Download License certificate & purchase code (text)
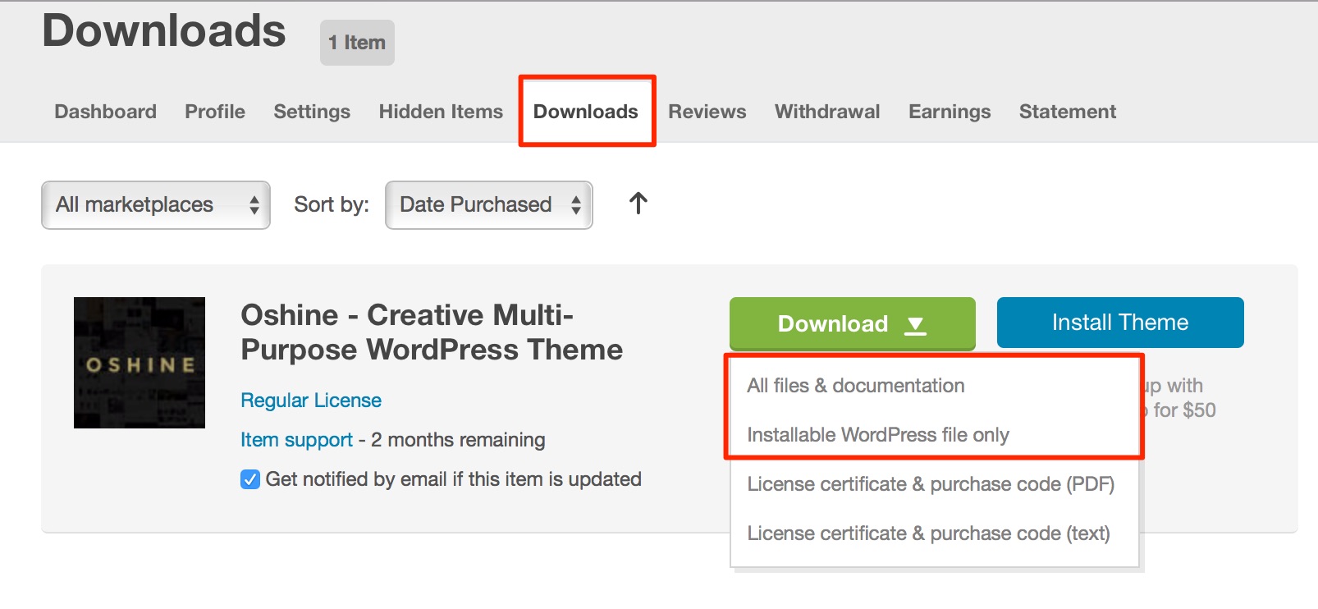1318x609 pixels. click(x=927, y=533)
